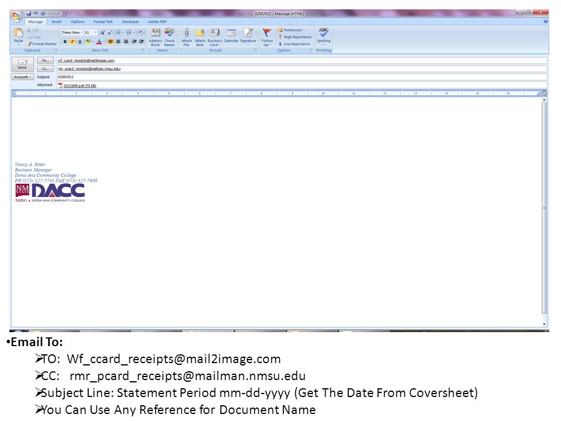The width and height of the screenshot is (561, 421).
Task: Expand the Options group dialog launcher
Action: [311, 50]
